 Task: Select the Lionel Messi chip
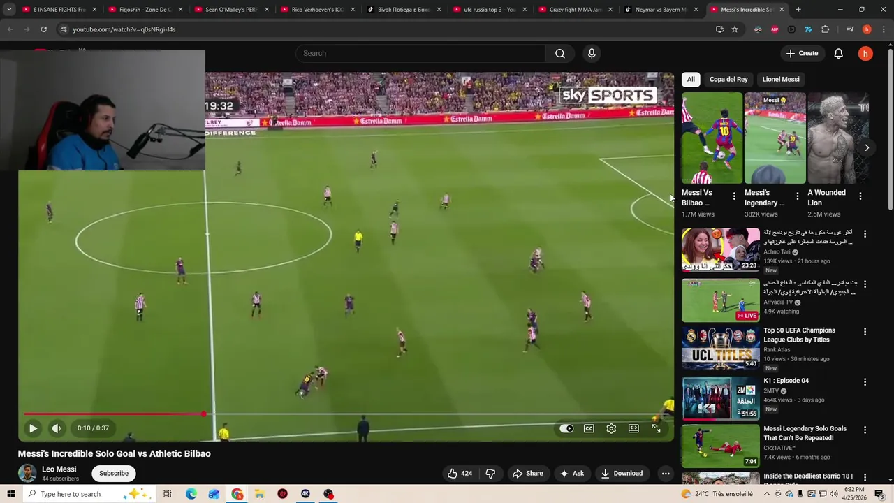tap(781, 79)
